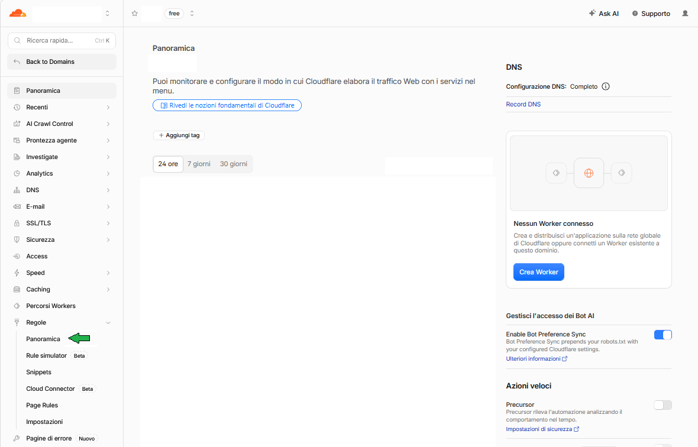Click the Panoramica clipboard icon
Screen dimensions: 698x447
(17, 90)
